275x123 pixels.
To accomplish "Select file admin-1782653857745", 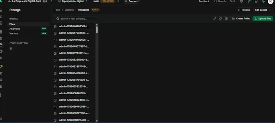I will tap(74, 67).
